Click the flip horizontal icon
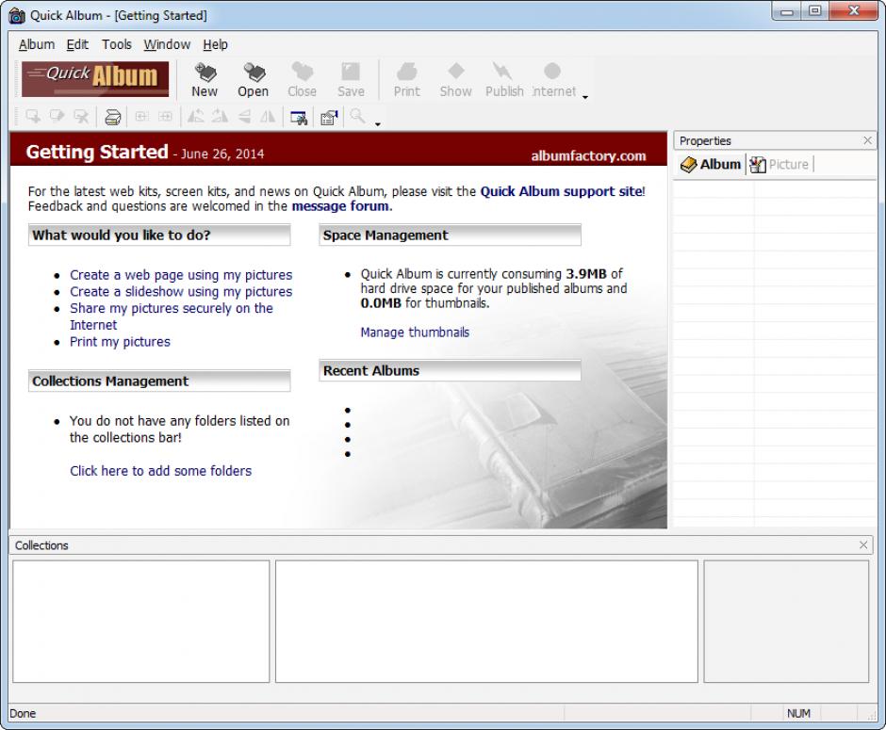Screen dimensions: 886x730 268,116
